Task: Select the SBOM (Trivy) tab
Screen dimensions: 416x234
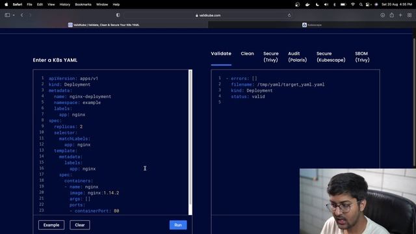Action: (362, 57)
